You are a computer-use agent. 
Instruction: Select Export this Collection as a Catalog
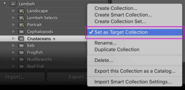(135, 71)
